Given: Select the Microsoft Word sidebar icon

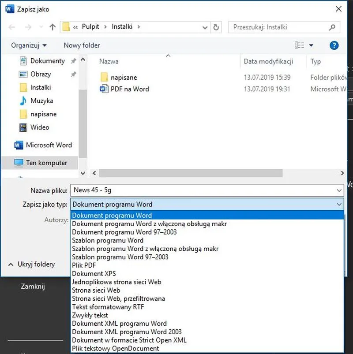Looking at the screenshot, I should (18, 145).
